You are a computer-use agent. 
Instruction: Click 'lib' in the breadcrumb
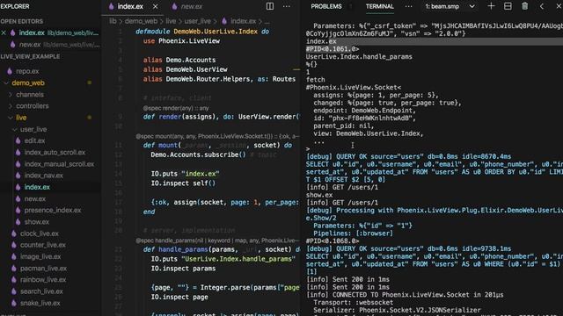click(113, 21)
